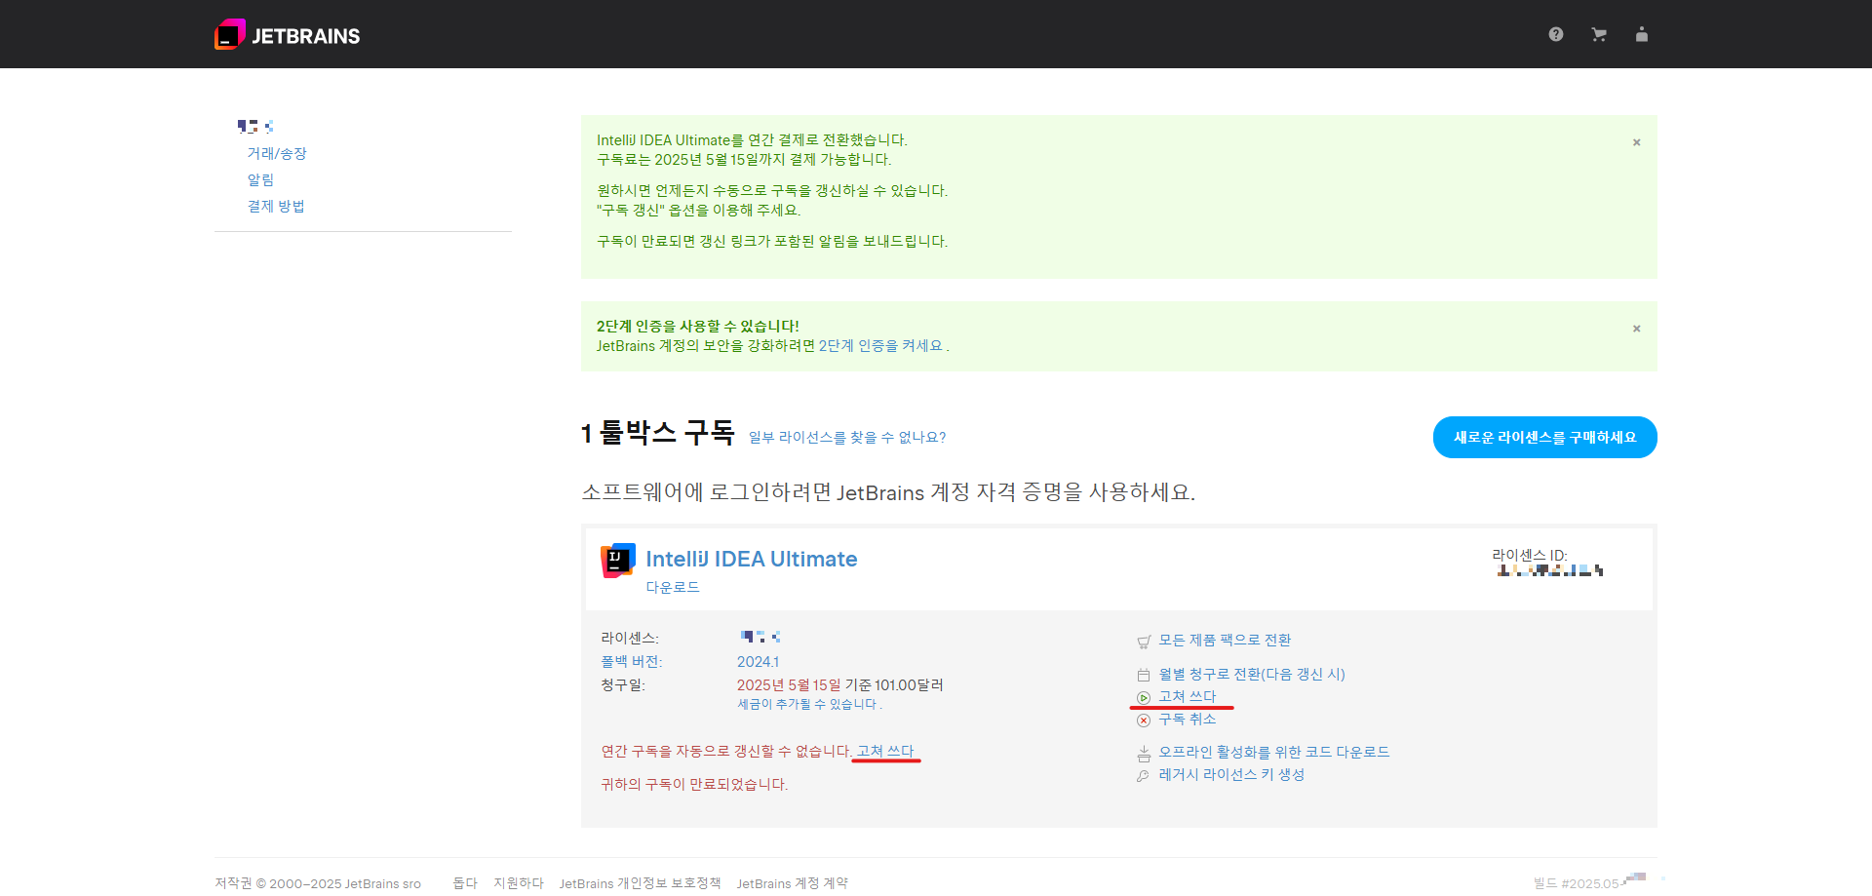Open 결제 방법 in the sidebar
1872x896 pixels.
(x=276, y=206)
